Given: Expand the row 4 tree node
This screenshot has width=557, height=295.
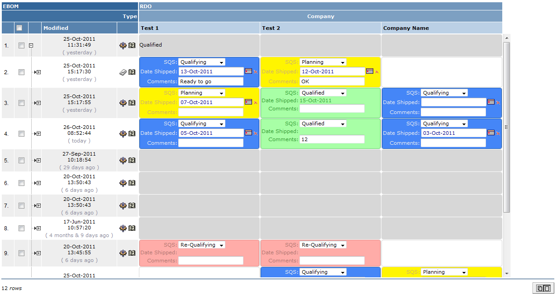Looking at the screenshot, I should pos(38,133).
